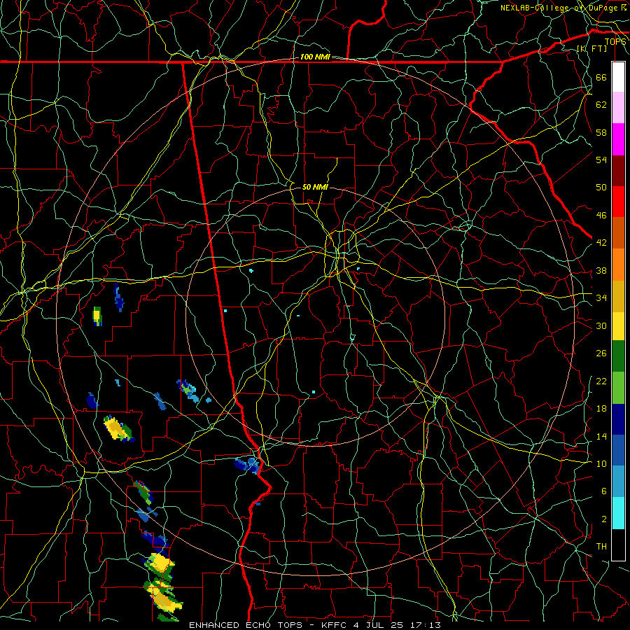Select the bright red 50 kft legend swatch
Screen dimensions: 630x630
618,202
